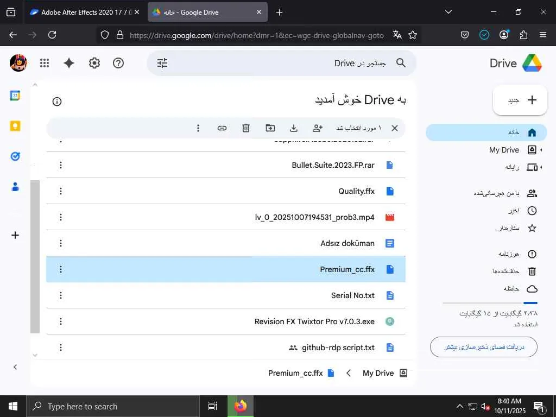Open more actions in selection toolbar
Image resolution: width=556 pixels, height=417 pixels.
click(x=198, y=128)
